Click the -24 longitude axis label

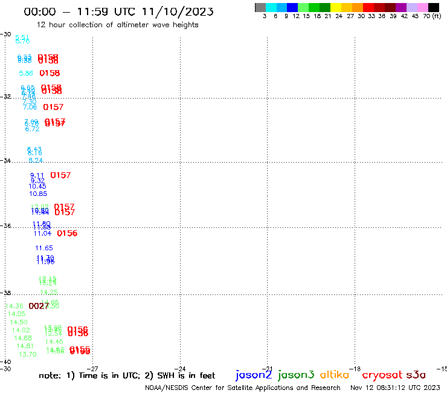180,369
